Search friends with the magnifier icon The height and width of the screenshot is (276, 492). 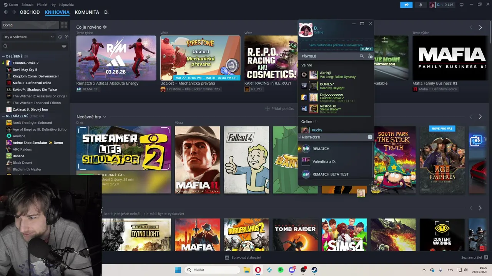coord(361,56)
